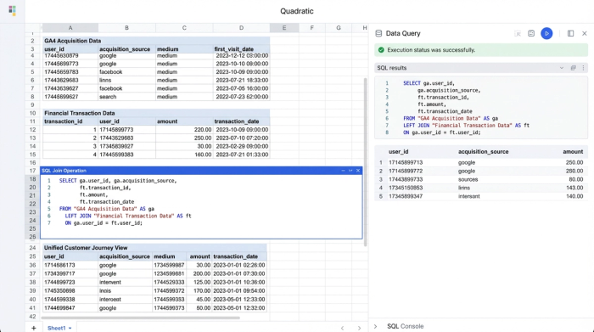Click the 'transaction_id' header cell
Image resolution: width=594 pixels, height=332 pixels.
click(x=70, y=121)
